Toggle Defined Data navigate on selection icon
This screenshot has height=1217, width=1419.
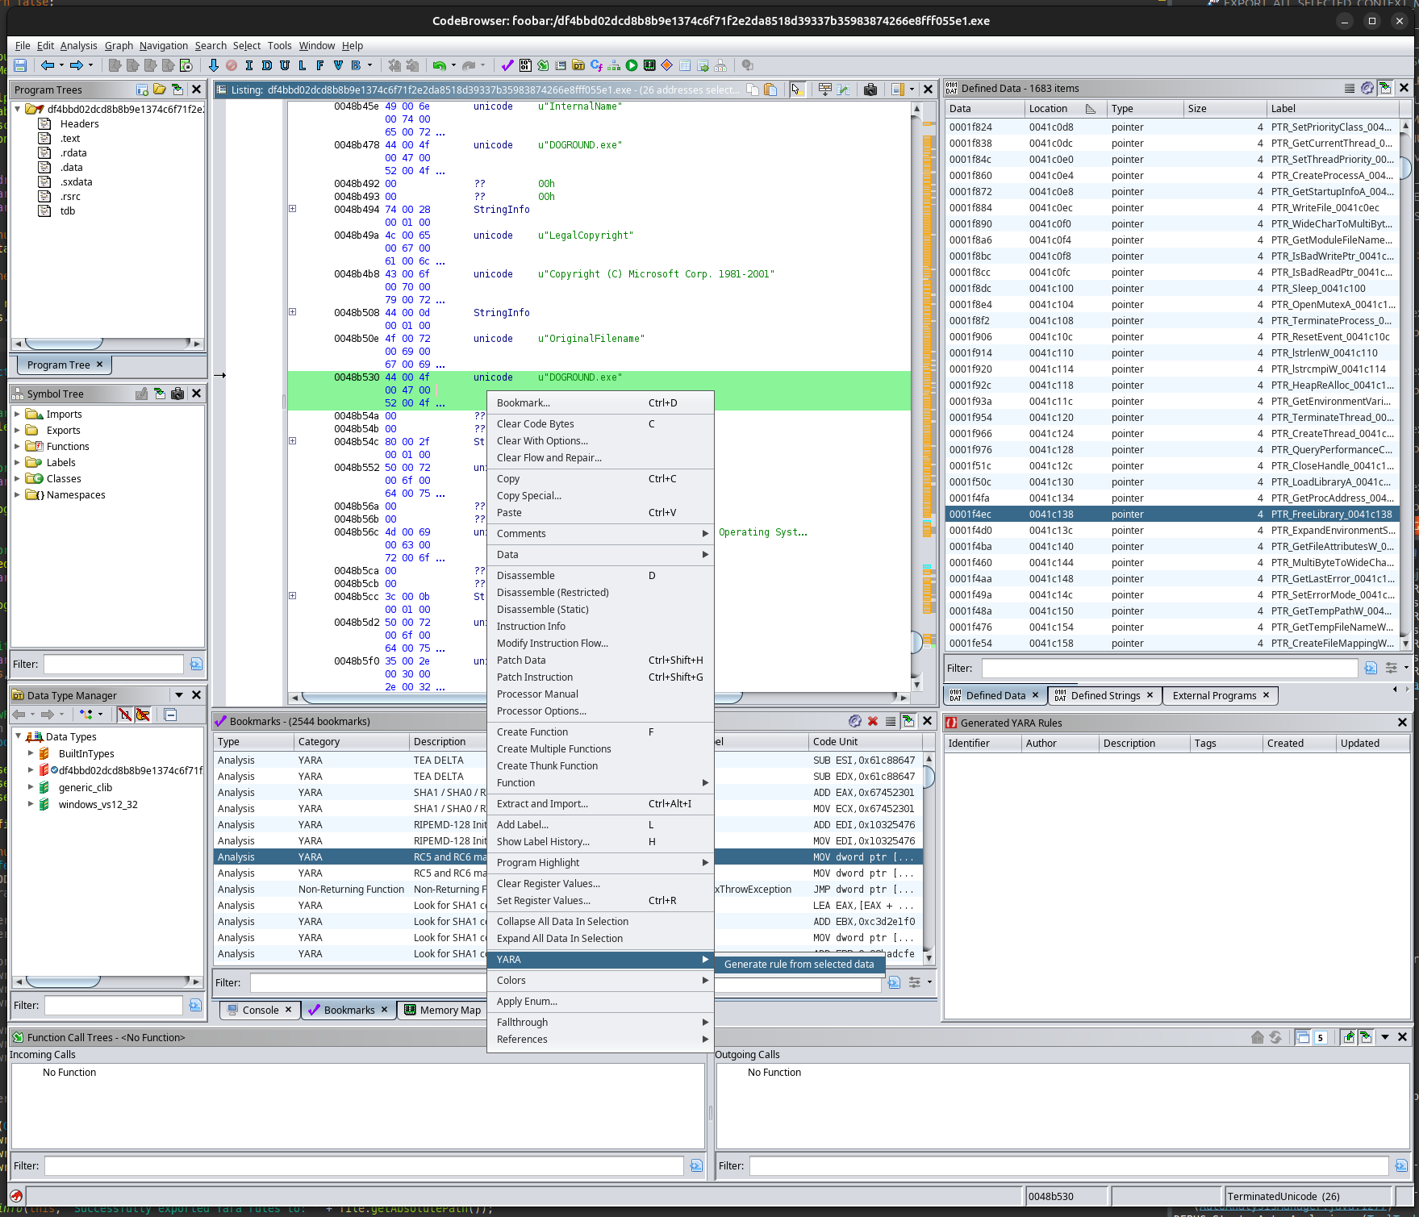pyautogui.click(x=1385, y=88)
